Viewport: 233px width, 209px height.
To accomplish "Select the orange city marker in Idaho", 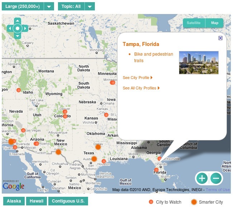I will coord(19,90).
